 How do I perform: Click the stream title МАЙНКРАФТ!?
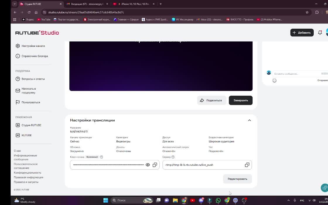[x=79, y=131]
